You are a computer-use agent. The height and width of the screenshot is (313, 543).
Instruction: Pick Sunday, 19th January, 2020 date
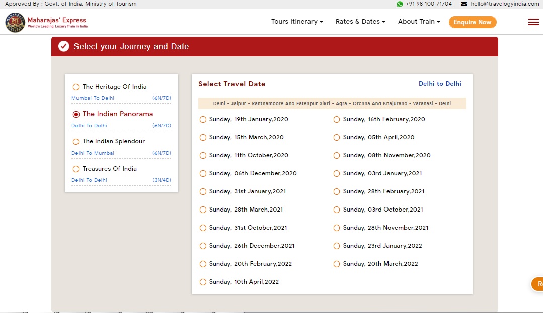click(203, 120)
